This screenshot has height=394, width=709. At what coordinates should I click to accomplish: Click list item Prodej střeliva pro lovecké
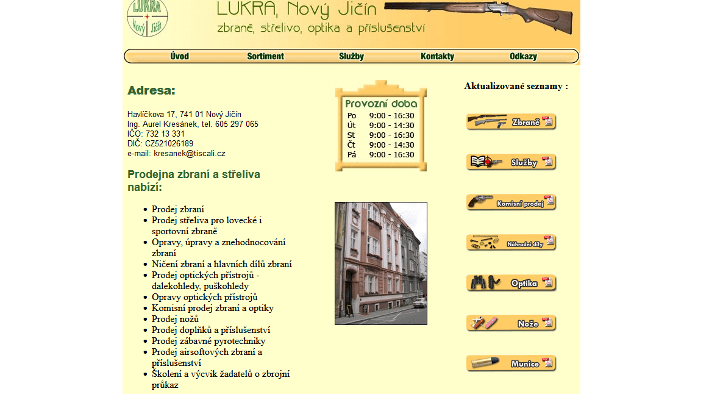[207, 226]
